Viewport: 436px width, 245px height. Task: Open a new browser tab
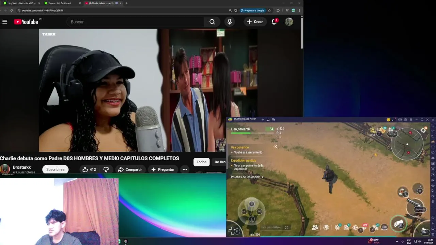(x=127, y=3)
